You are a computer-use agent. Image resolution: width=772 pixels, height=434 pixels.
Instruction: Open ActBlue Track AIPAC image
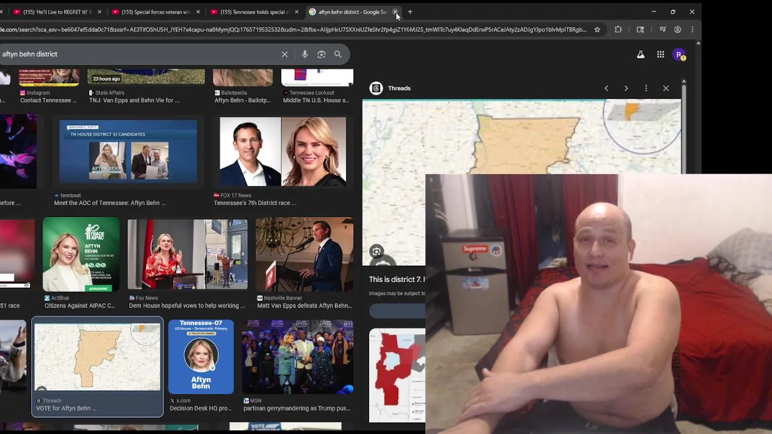click(81, 254)
